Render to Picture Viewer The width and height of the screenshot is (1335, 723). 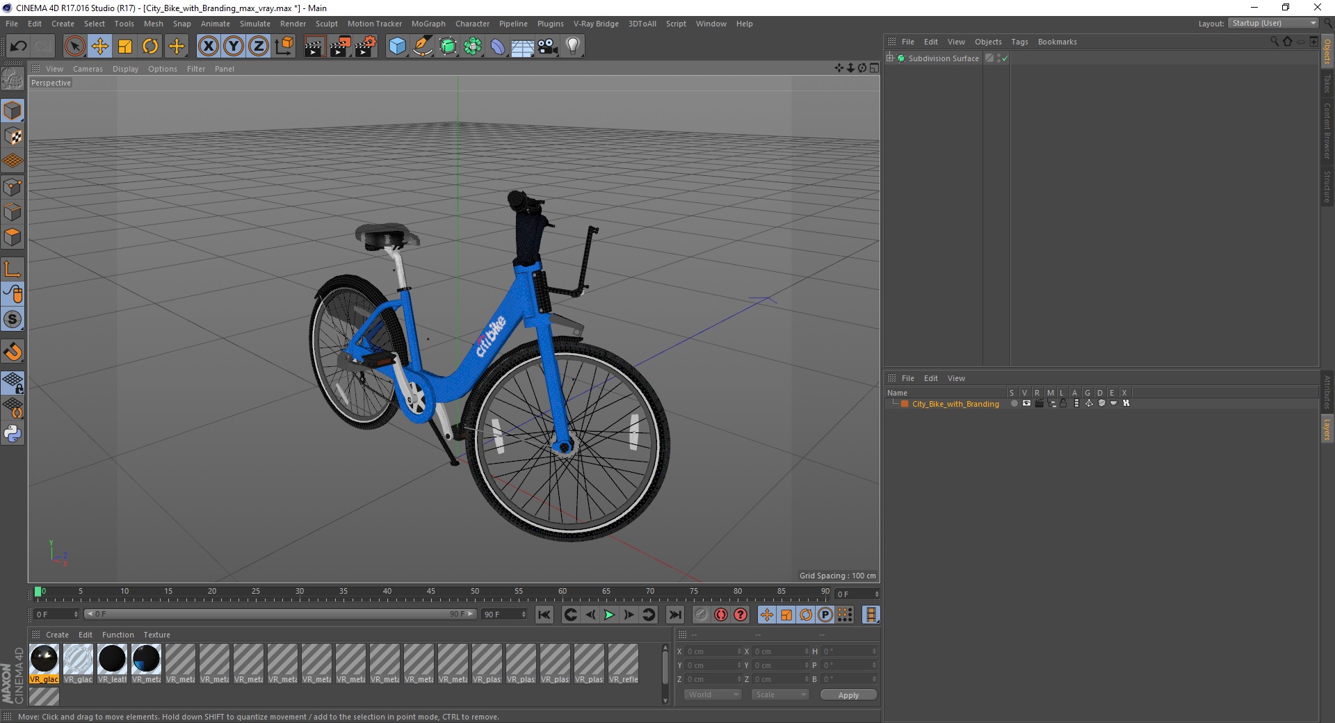click(340, 47)
